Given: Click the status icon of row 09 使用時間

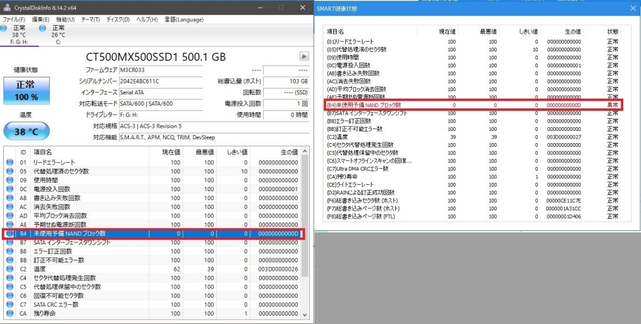Looking at the screenshot, I should 10,180.
